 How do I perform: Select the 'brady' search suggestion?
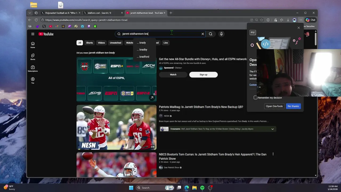[141, 43]
